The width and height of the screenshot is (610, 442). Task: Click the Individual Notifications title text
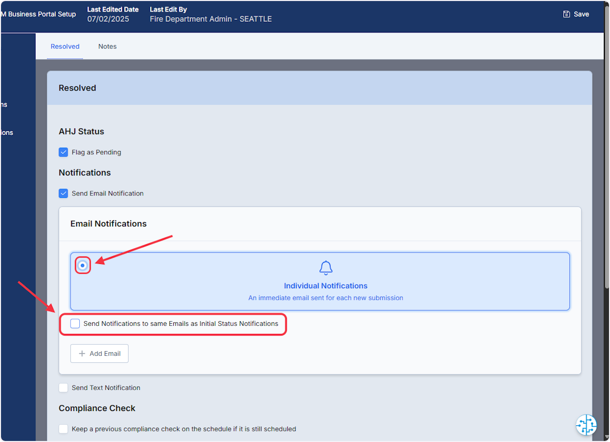(x=326, y=286)
